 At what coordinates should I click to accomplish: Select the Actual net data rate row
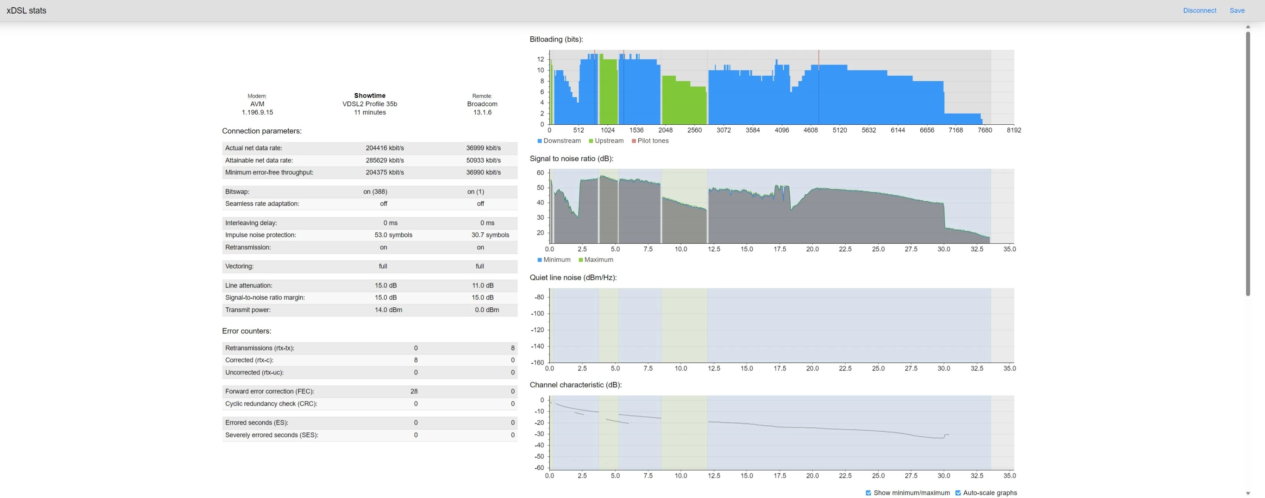pos(369,148)
